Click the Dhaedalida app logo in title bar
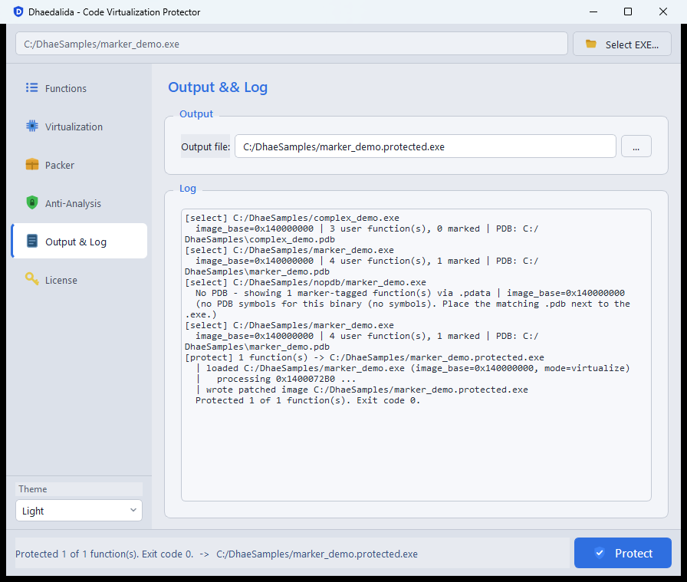Image resolution: width=687 pixels, height=582 pixels. tap(18, 12)
